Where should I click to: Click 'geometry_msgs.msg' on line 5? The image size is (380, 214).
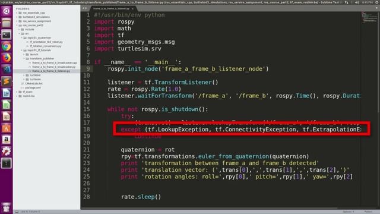(x=146, y=42)
